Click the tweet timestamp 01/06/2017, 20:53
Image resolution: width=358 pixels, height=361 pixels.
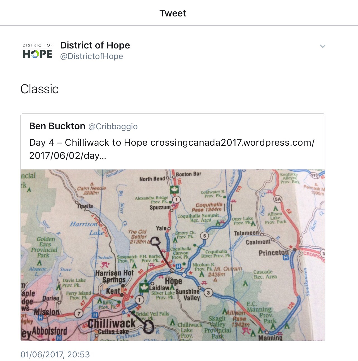tap(55, 355)
